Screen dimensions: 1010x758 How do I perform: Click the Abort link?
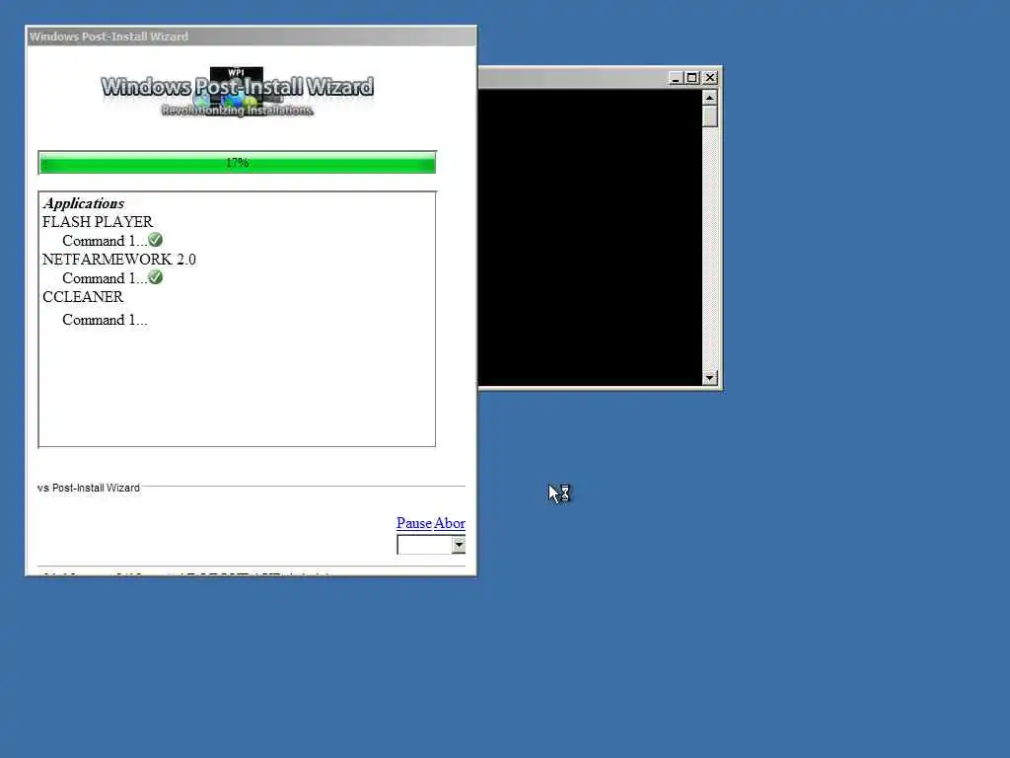click(450, 523)
